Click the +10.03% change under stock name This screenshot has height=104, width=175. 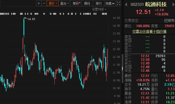(162, 14)
